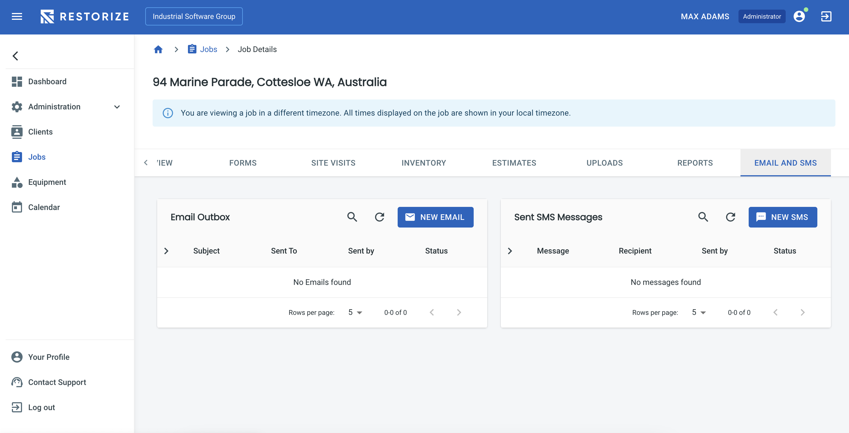
Task: Click the Dashboard icon in the sidebar
Action: click(x=17, y=81)
